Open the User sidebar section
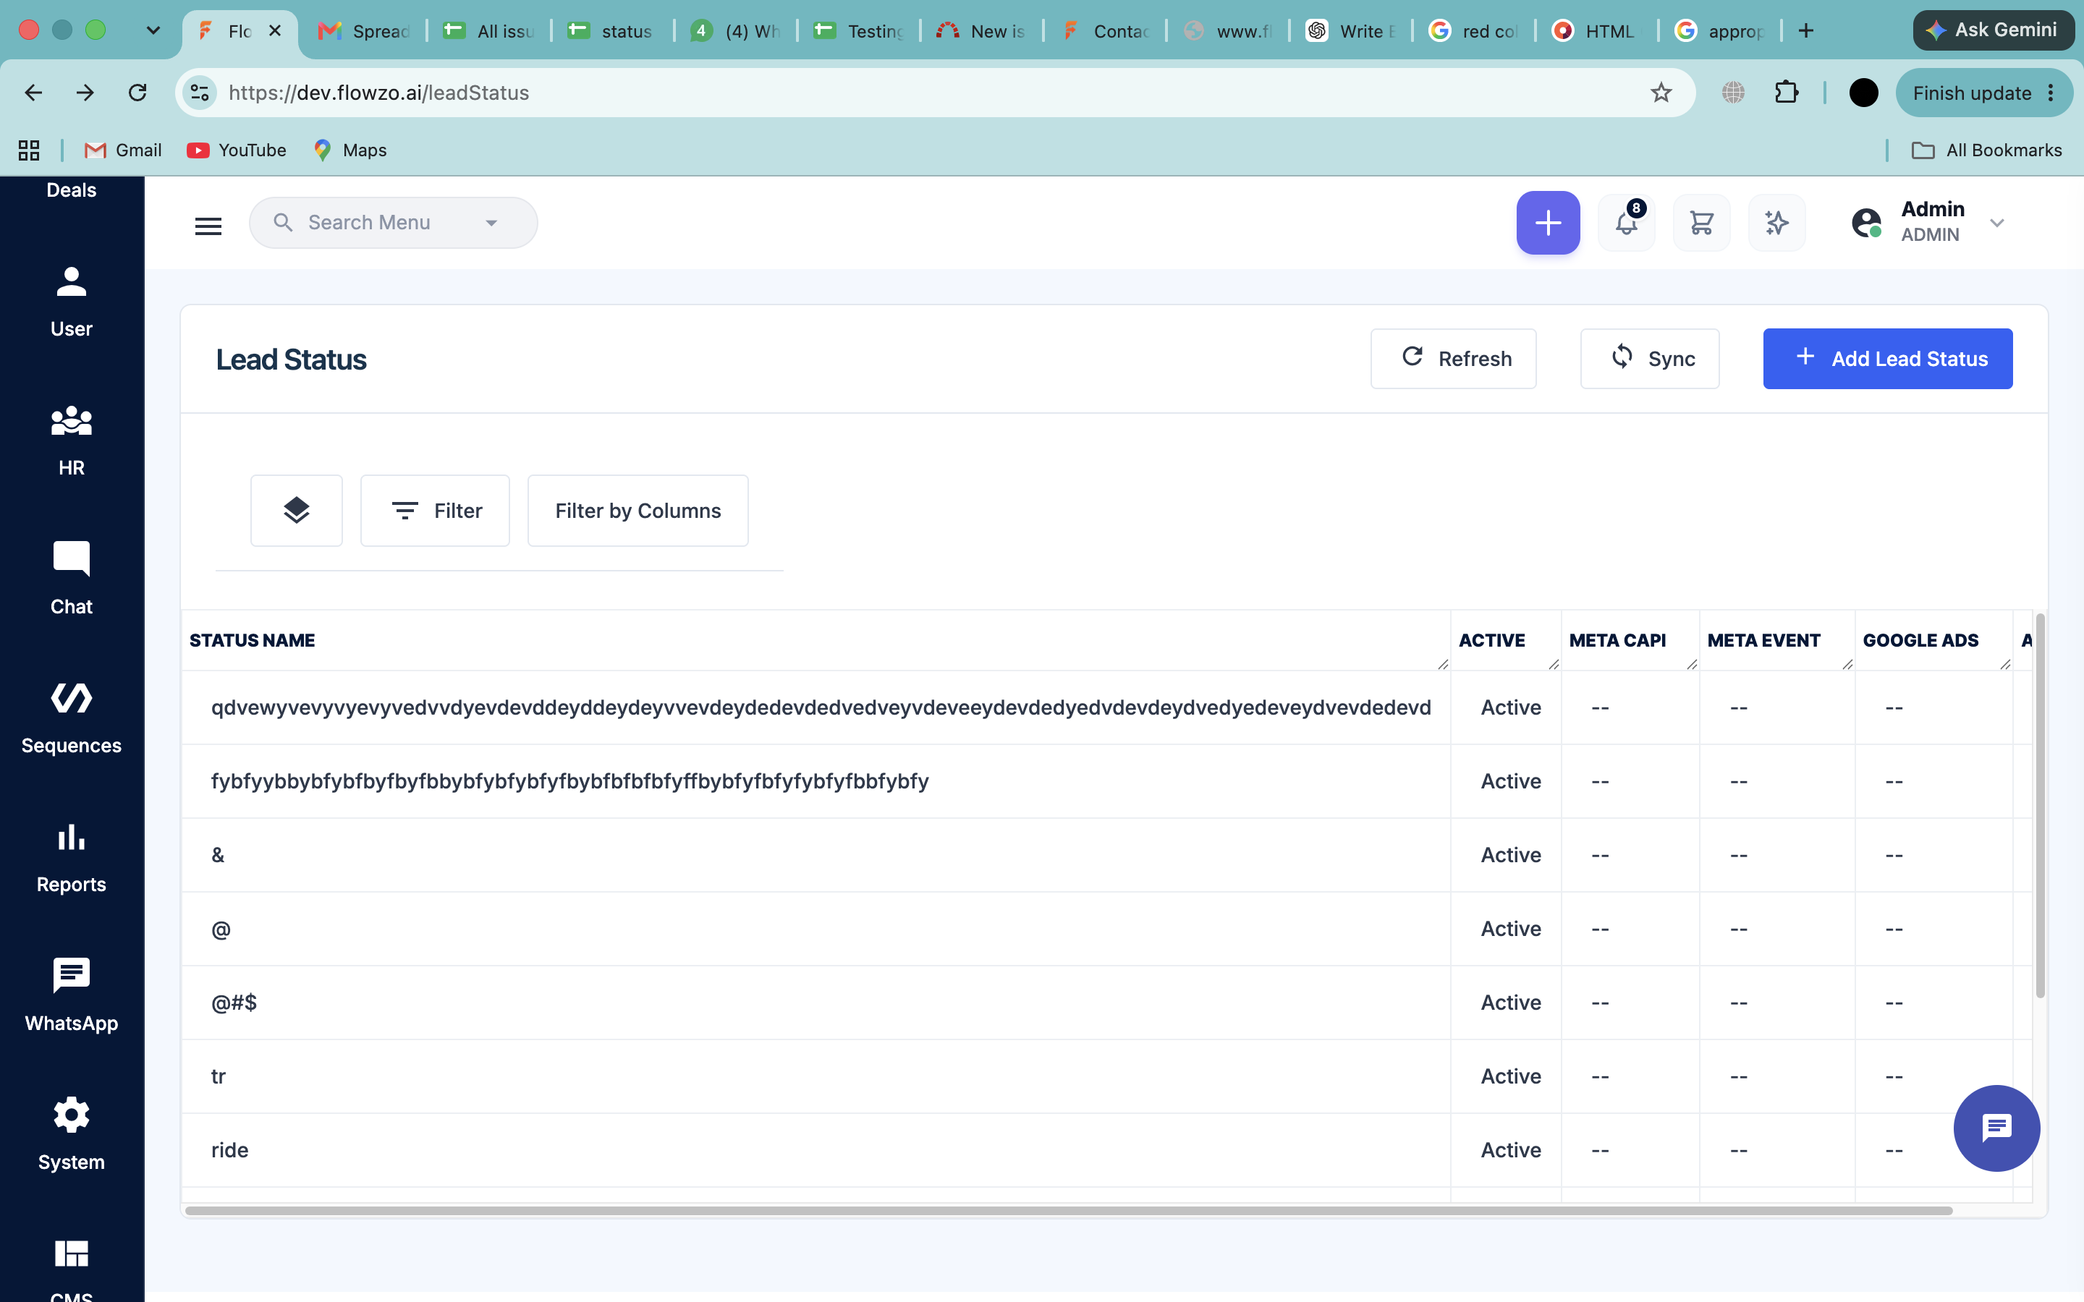This screenshot has width=2084, height=1302. 72,302
